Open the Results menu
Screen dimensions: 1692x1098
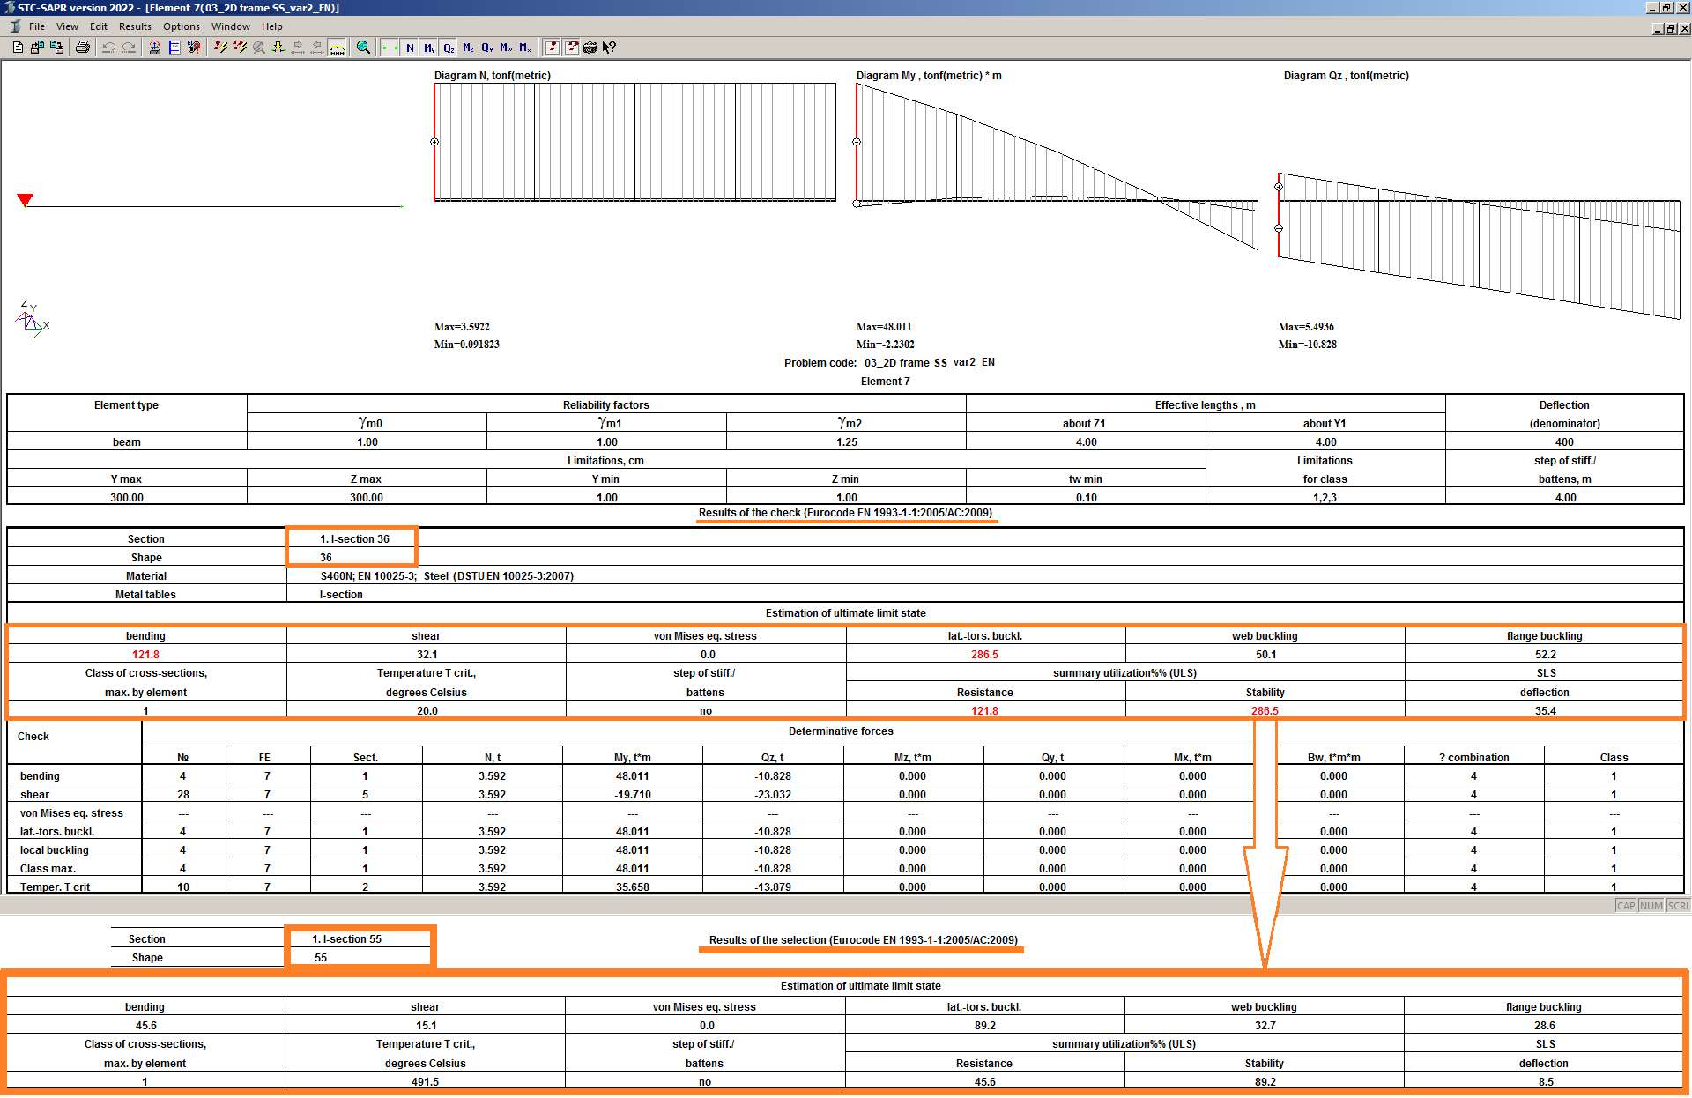pos(135,26)
